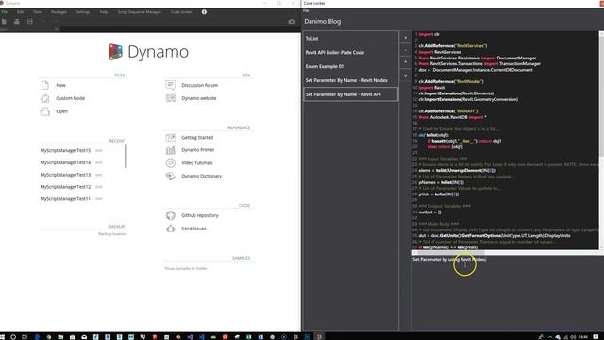Select Set Parameter By Name - Revit API
This screenshot has width=604, height=340.
click(x=350, y=94)
